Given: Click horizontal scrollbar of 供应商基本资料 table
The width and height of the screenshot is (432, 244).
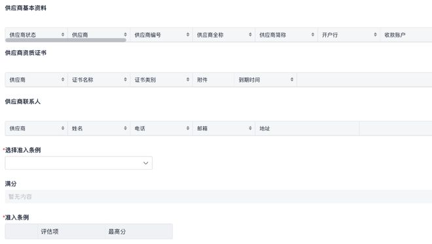Looking at the screenshot, I should tap(65, 40).
